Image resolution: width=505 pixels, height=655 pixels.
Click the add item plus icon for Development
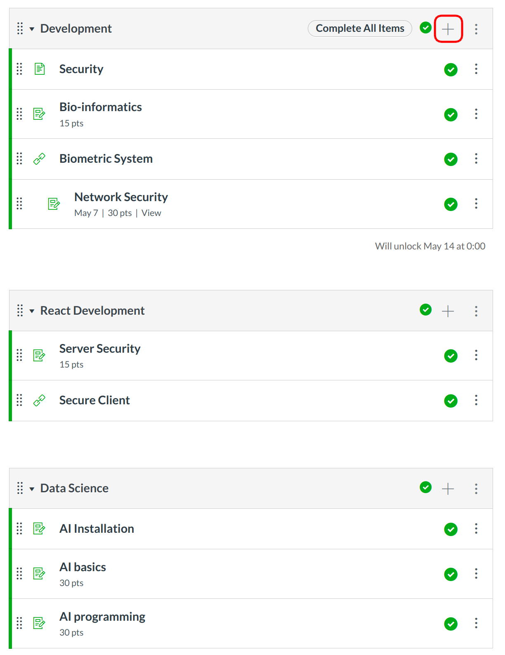pos(448,29)
